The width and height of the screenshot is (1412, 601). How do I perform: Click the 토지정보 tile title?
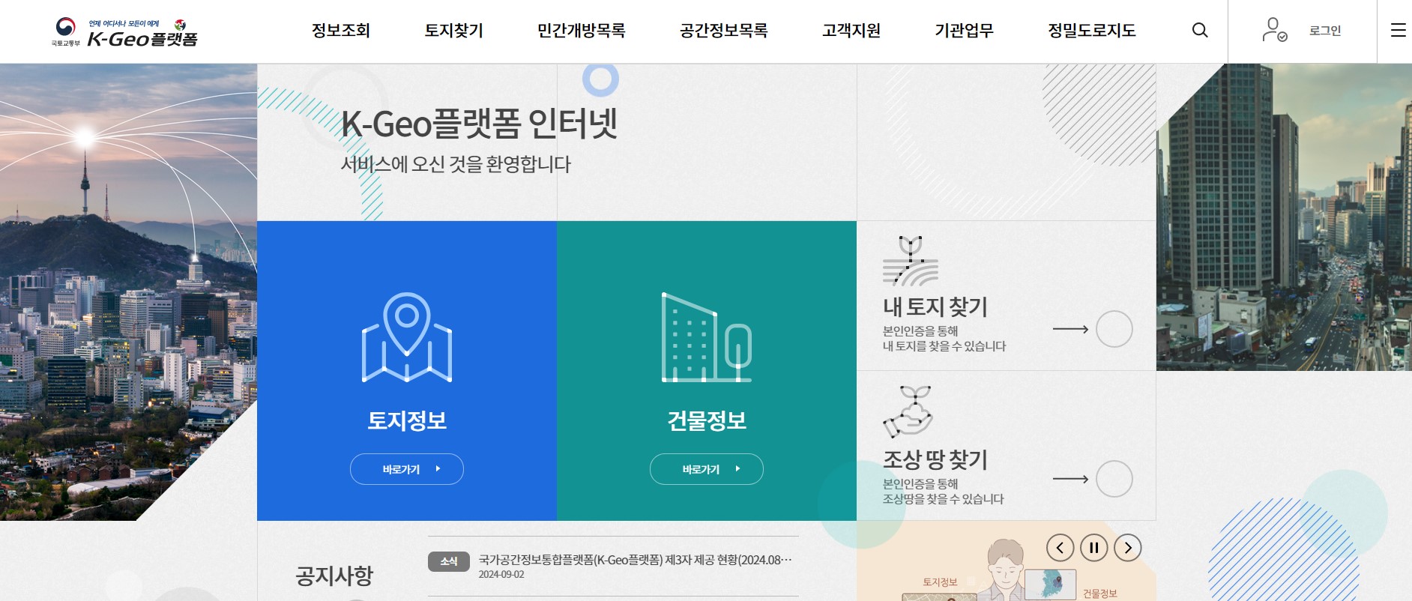tap(407, 420)
